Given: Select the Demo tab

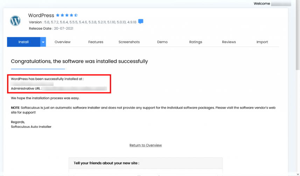Looking at the screenshot, I should pos(162,42).
